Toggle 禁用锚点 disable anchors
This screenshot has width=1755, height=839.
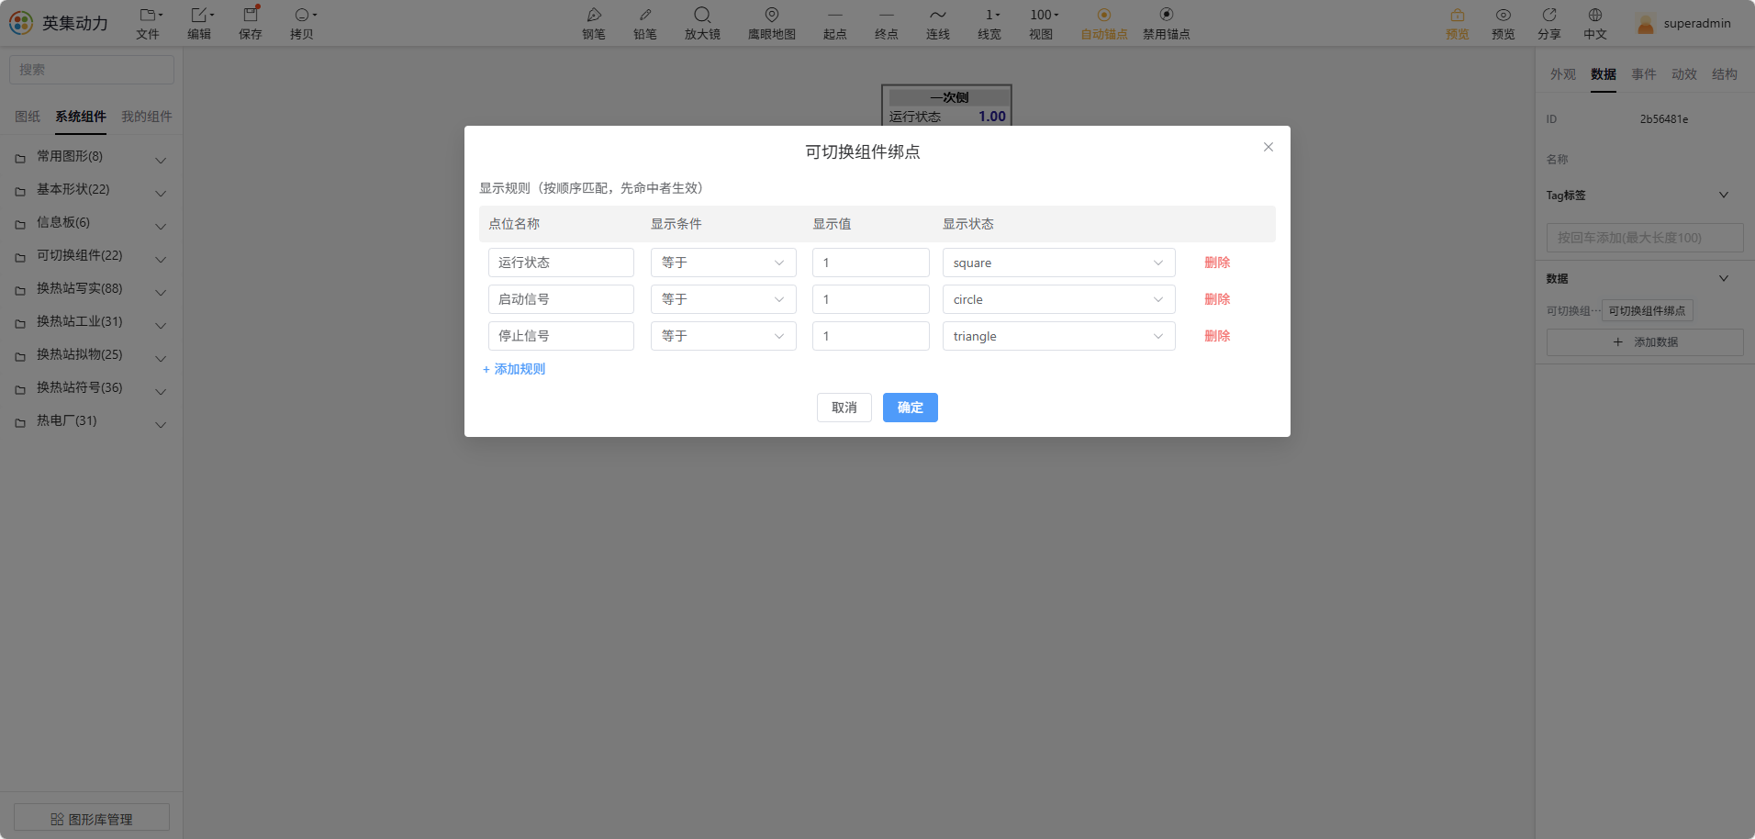1167,23
